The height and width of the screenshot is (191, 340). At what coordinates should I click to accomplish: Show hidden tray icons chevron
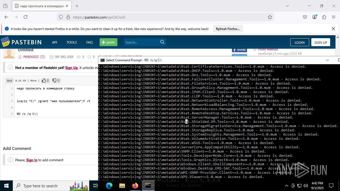pyautogui.click(x=286, y=186)
